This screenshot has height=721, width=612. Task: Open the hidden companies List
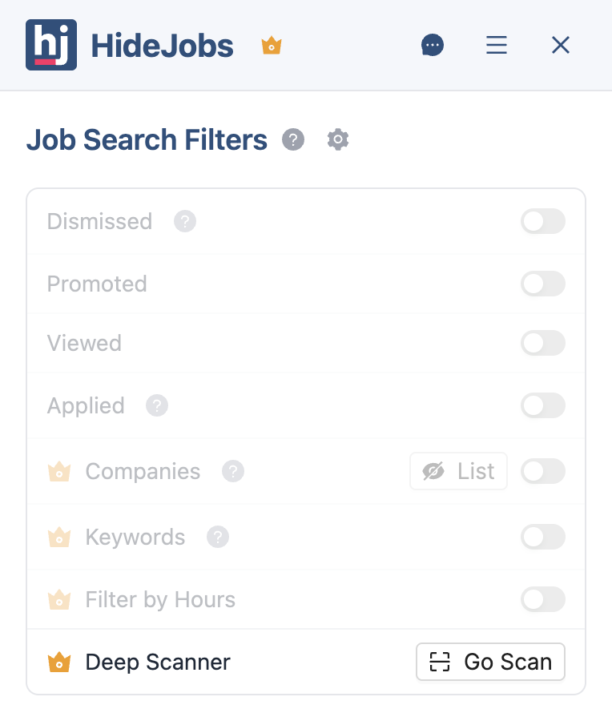pos(458,471)
